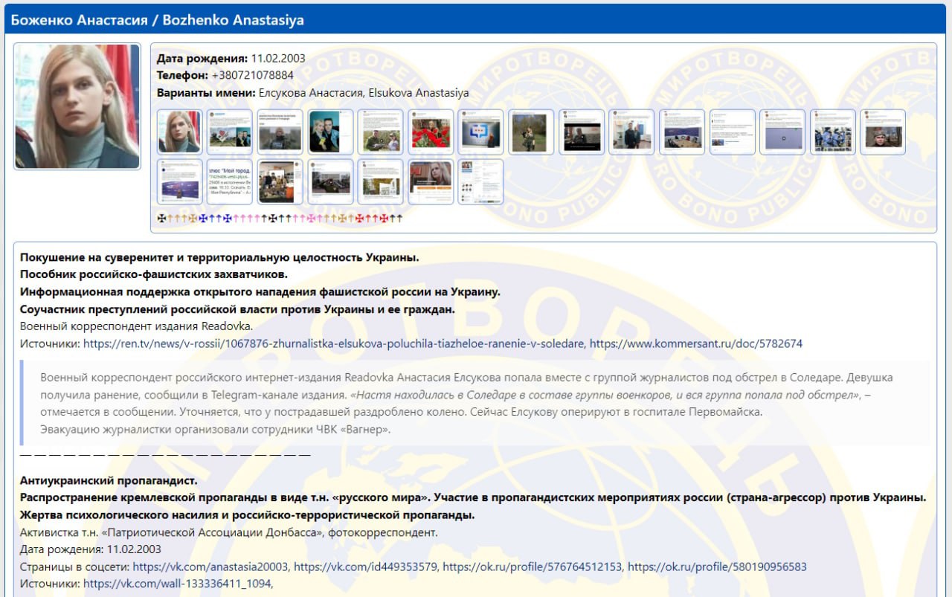
Task: Open the first ok.ru profile link
Action: [x=532, y=567]
